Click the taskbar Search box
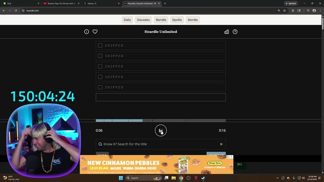Image resolution: width=324 pixels, height=182 pixels. click(144, 178)
